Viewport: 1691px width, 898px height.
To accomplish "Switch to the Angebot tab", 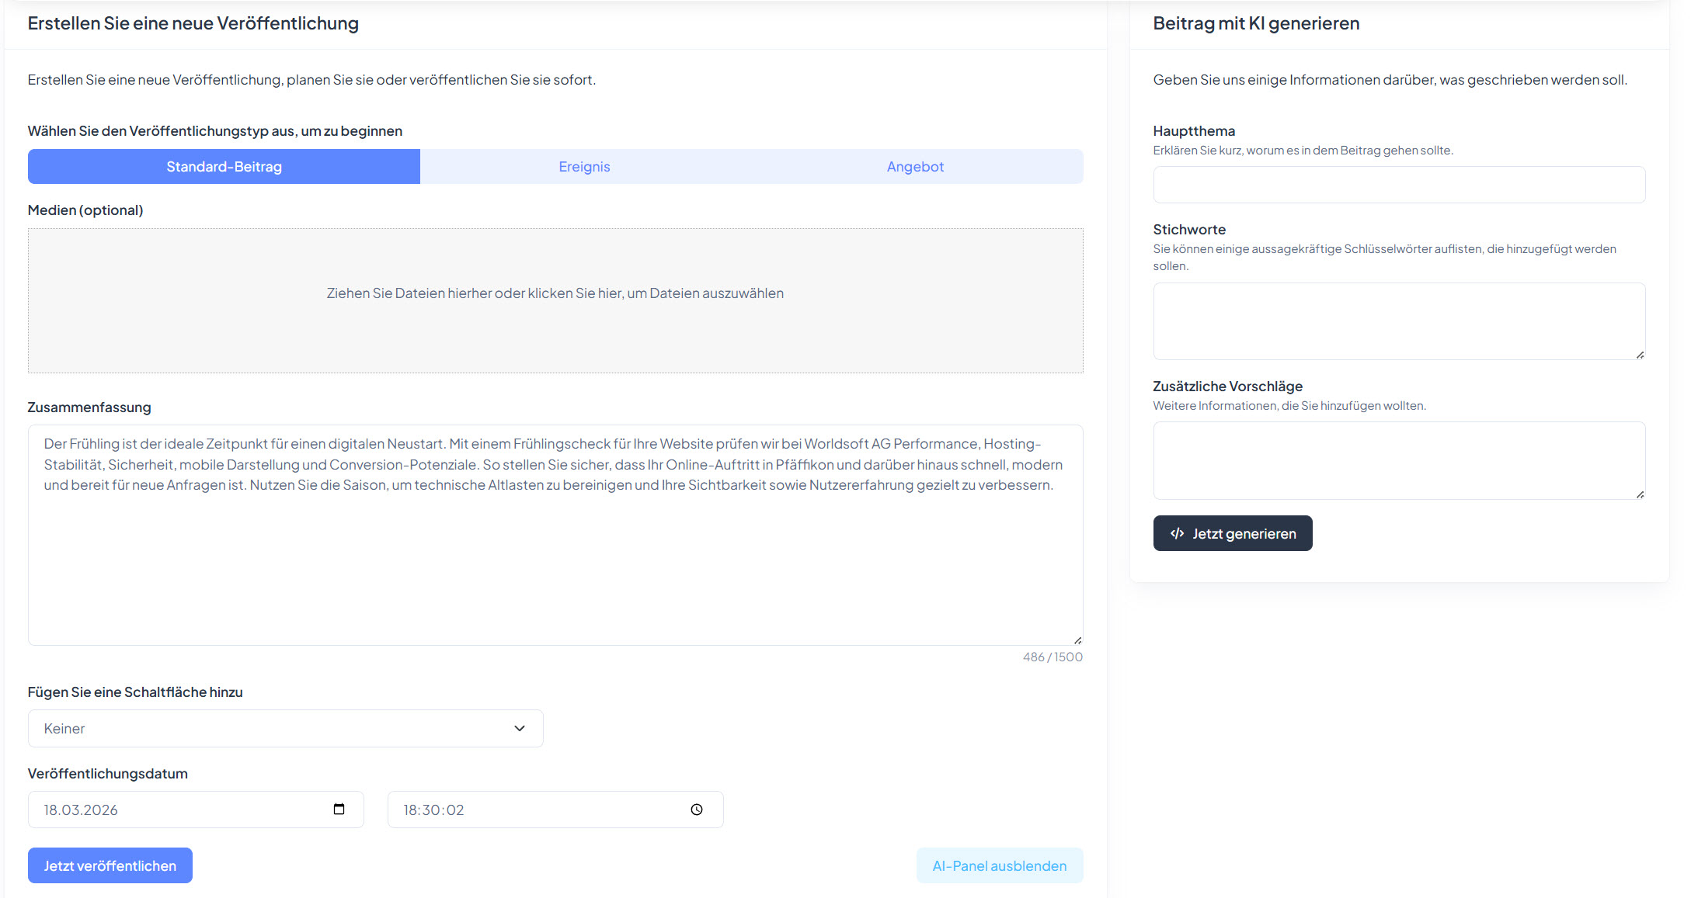I will (x=915, y=167).
